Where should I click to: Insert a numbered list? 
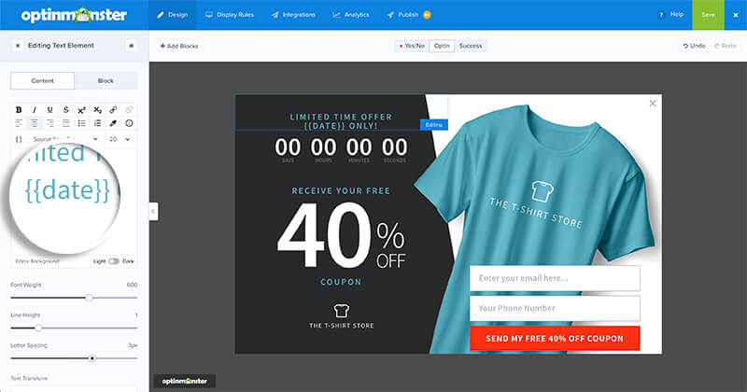(x=97, y=123)
